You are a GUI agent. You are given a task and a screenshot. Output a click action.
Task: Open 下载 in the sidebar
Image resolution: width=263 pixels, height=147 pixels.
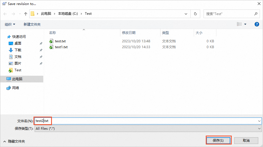click(x=18, y=50)
